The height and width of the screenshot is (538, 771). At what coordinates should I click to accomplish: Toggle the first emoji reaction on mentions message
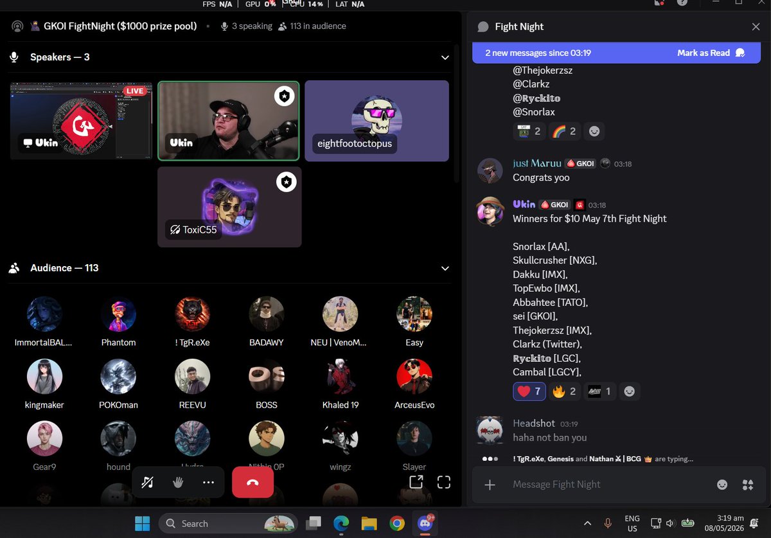[529, 131]
